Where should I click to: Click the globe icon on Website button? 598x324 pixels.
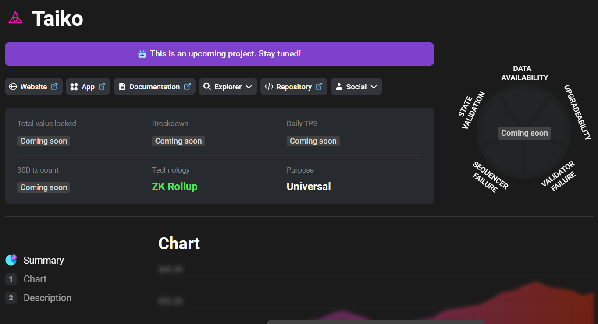[13, 87]
